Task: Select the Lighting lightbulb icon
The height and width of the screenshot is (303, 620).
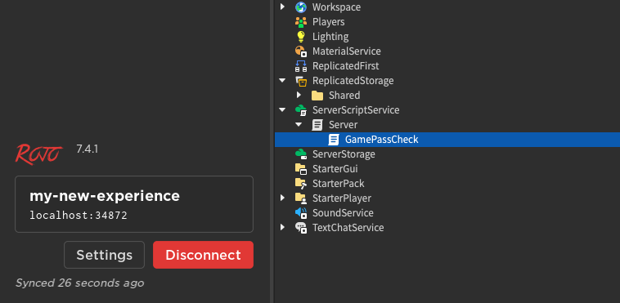Action: (x=301, y=37)
